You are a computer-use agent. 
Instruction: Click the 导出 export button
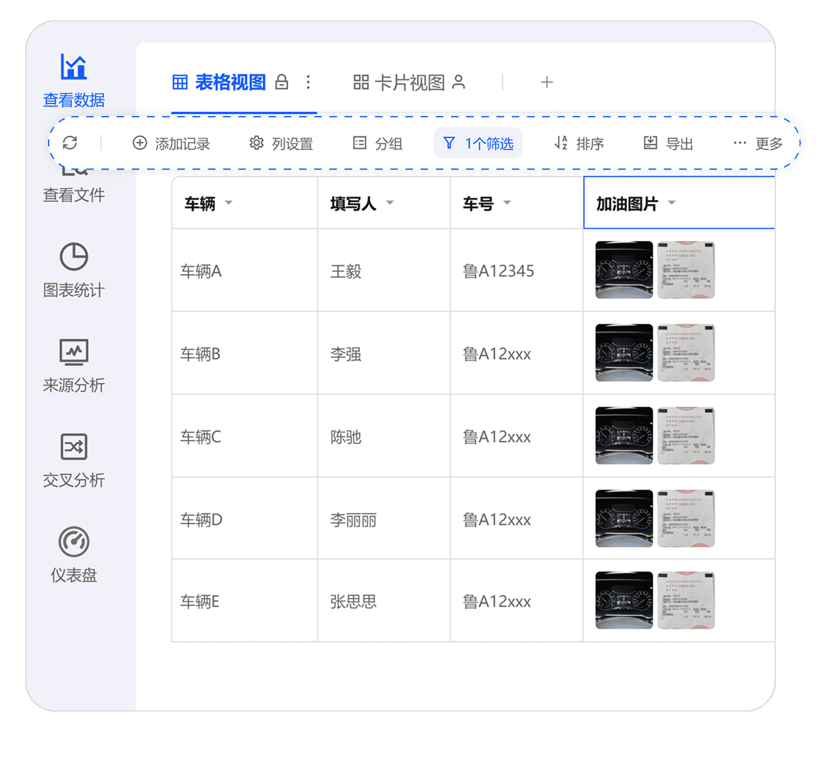pyautogui.click(x=668, y=144)
